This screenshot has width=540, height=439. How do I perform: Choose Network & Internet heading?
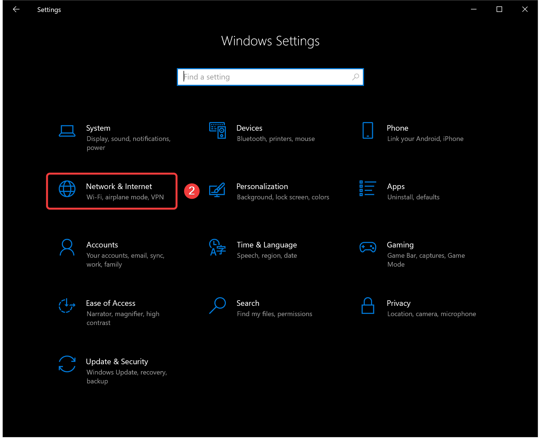click(119, 187)
